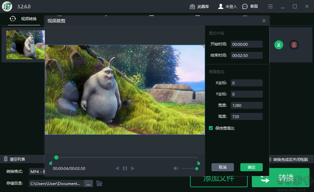The height and width of the screenshot is (192, 314).
Task: Step to previous frame in player
Action: coord(118,168)
